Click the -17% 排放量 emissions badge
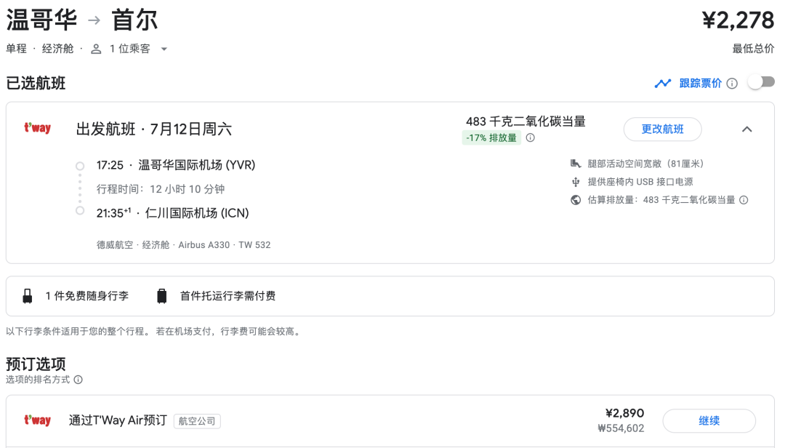 (491, 138)
